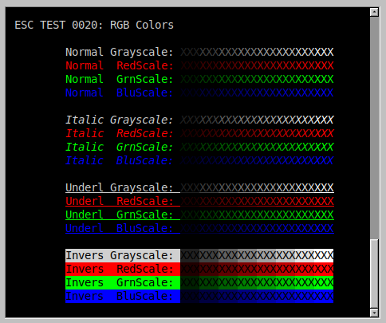Click the 'Italic RedScale:' label

(120, 133)
